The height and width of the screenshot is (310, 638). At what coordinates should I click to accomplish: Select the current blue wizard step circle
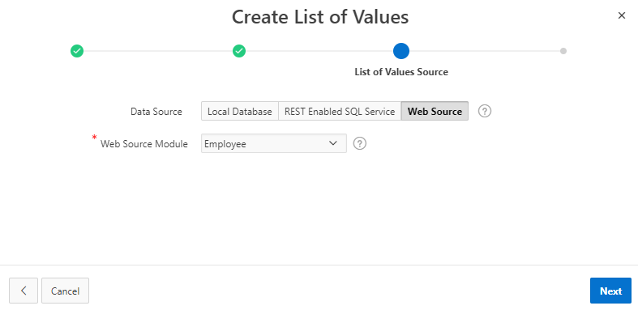[401, 51]
